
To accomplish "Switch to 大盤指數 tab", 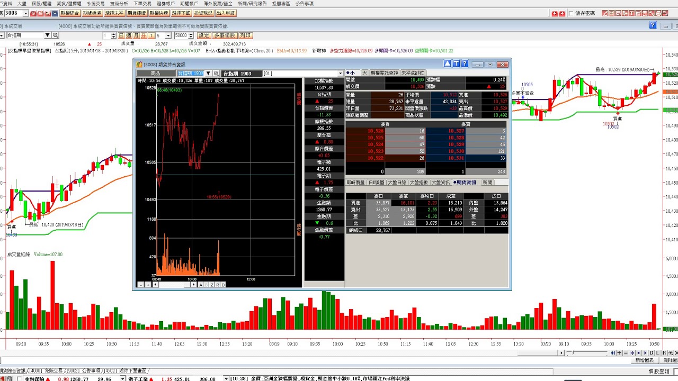I will (x=419, y=182).
